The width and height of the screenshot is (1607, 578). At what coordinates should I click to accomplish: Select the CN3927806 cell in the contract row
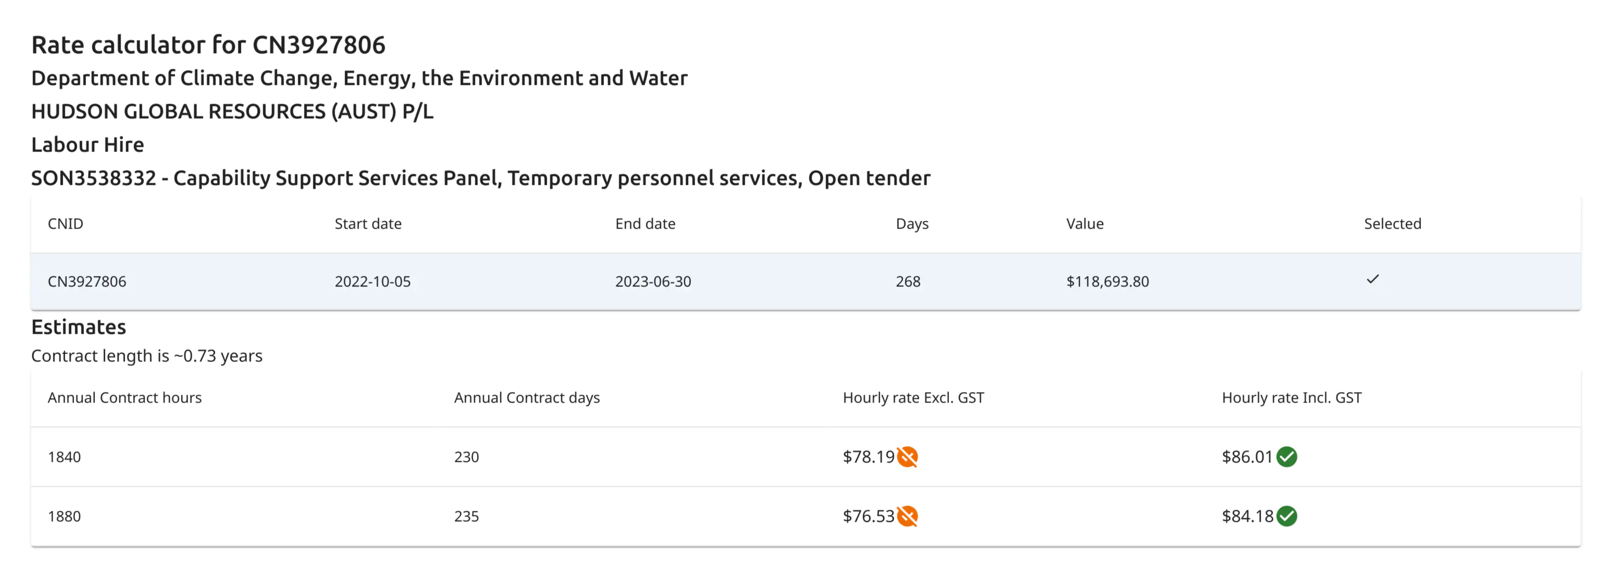coord(86,281)
